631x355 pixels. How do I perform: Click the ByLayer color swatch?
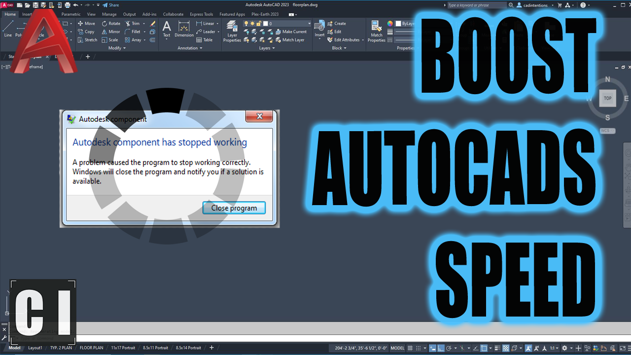click(398, 23)
